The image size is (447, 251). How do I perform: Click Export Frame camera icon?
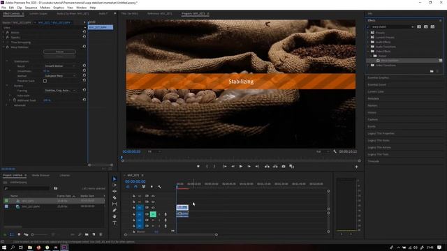click(284, 167)
